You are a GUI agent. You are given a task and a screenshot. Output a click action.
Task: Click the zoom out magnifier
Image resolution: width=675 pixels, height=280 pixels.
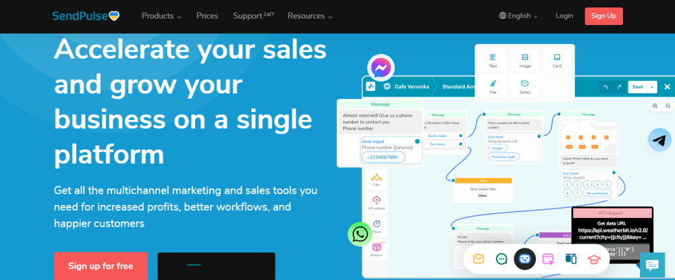point(668,106)
